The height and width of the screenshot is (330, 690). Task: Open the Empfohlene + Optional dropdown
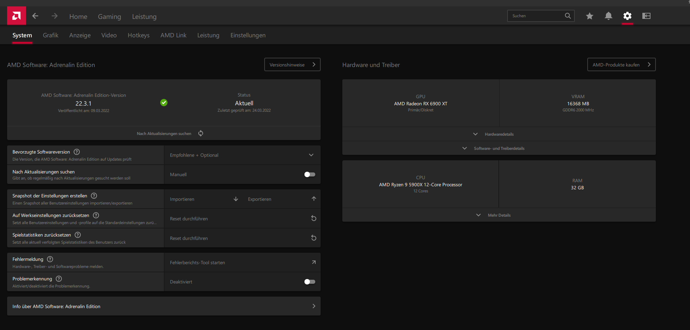pyautogui.click(x=242, y=155)
